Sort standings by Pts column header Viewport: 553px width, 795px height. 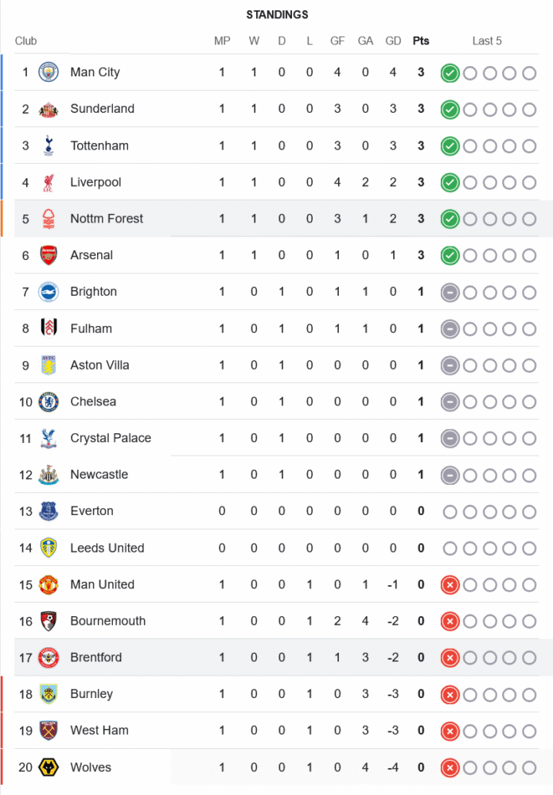pyautogui.click(x=421, y=41)
